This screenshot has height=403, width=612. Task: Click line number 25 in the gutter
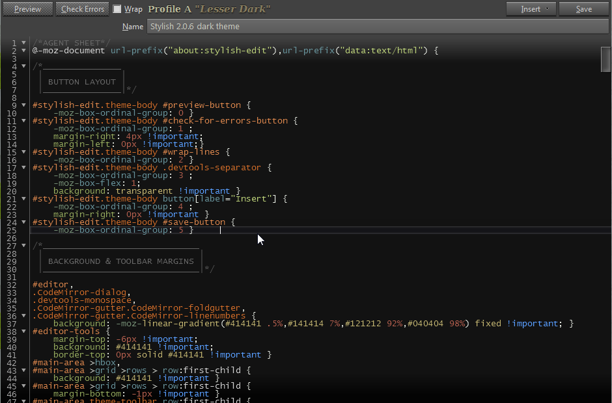pyautogui.click(x=14, y=229)
